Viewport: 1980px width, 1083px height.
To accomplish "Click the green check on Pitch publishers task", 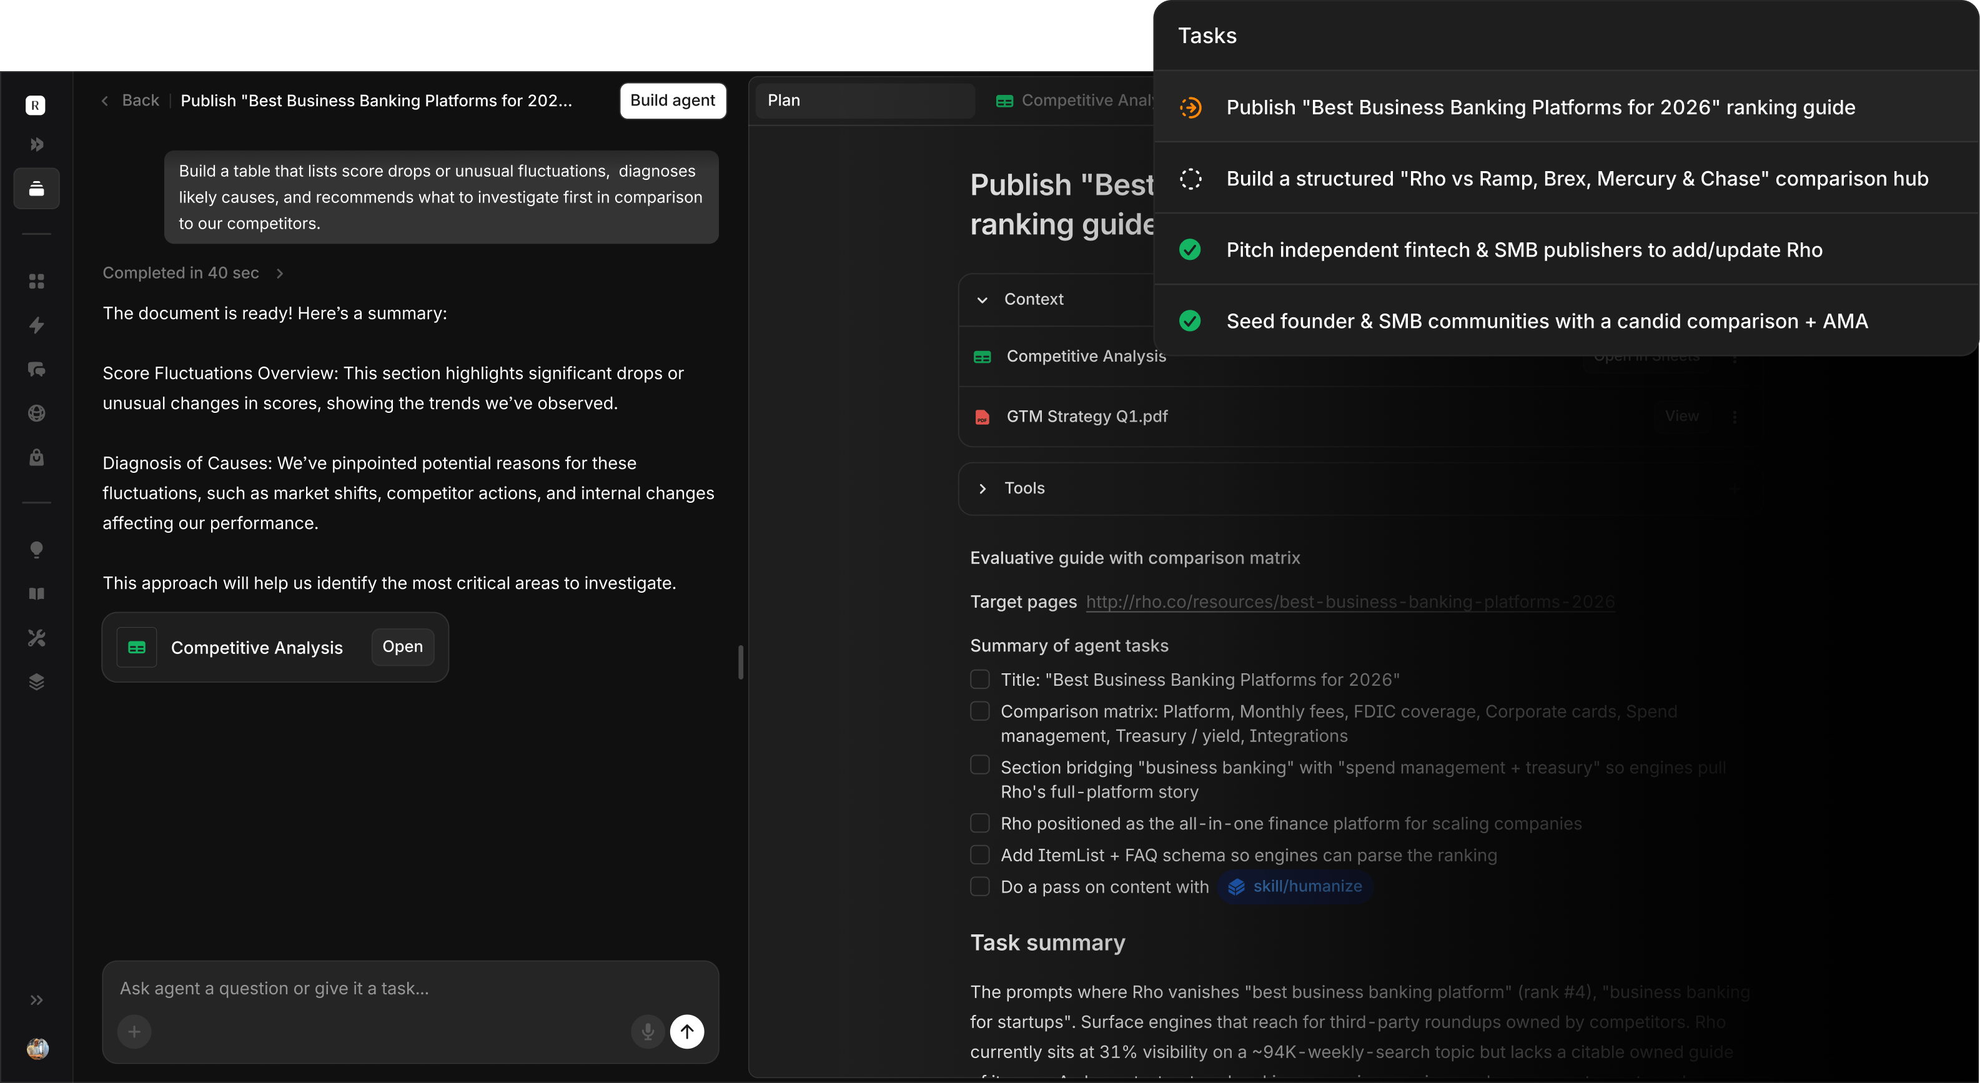I will coord(1190,250).
